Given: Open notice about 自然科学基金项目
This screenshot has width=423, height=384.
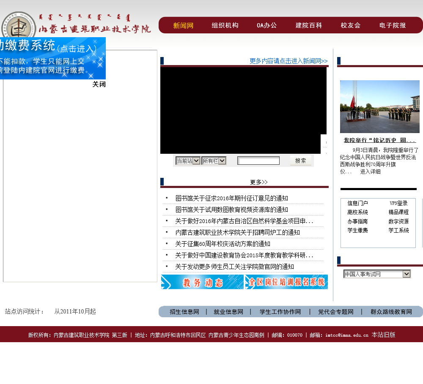Looking at the screenshot, I should click(x=244, y=221).
